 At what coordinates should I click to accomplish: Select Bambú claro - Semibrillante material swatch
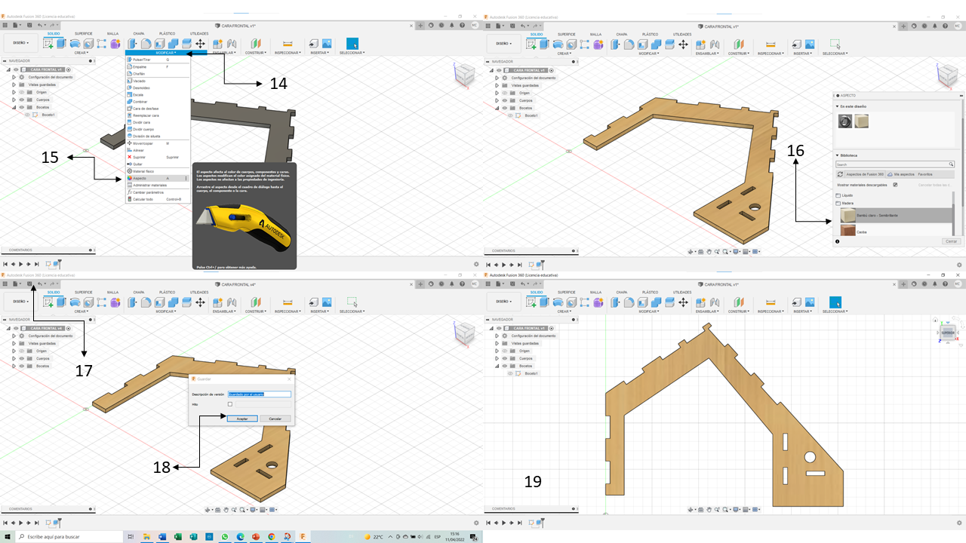pyautogui.click(x=848, y=215)
